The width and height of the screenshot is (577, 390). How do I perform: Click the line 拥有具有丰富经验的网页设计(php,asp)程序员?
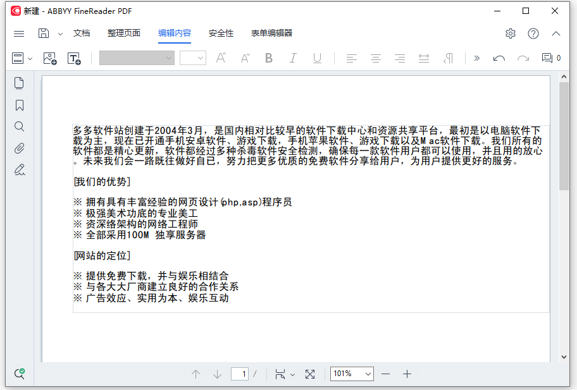pos(183,202)
